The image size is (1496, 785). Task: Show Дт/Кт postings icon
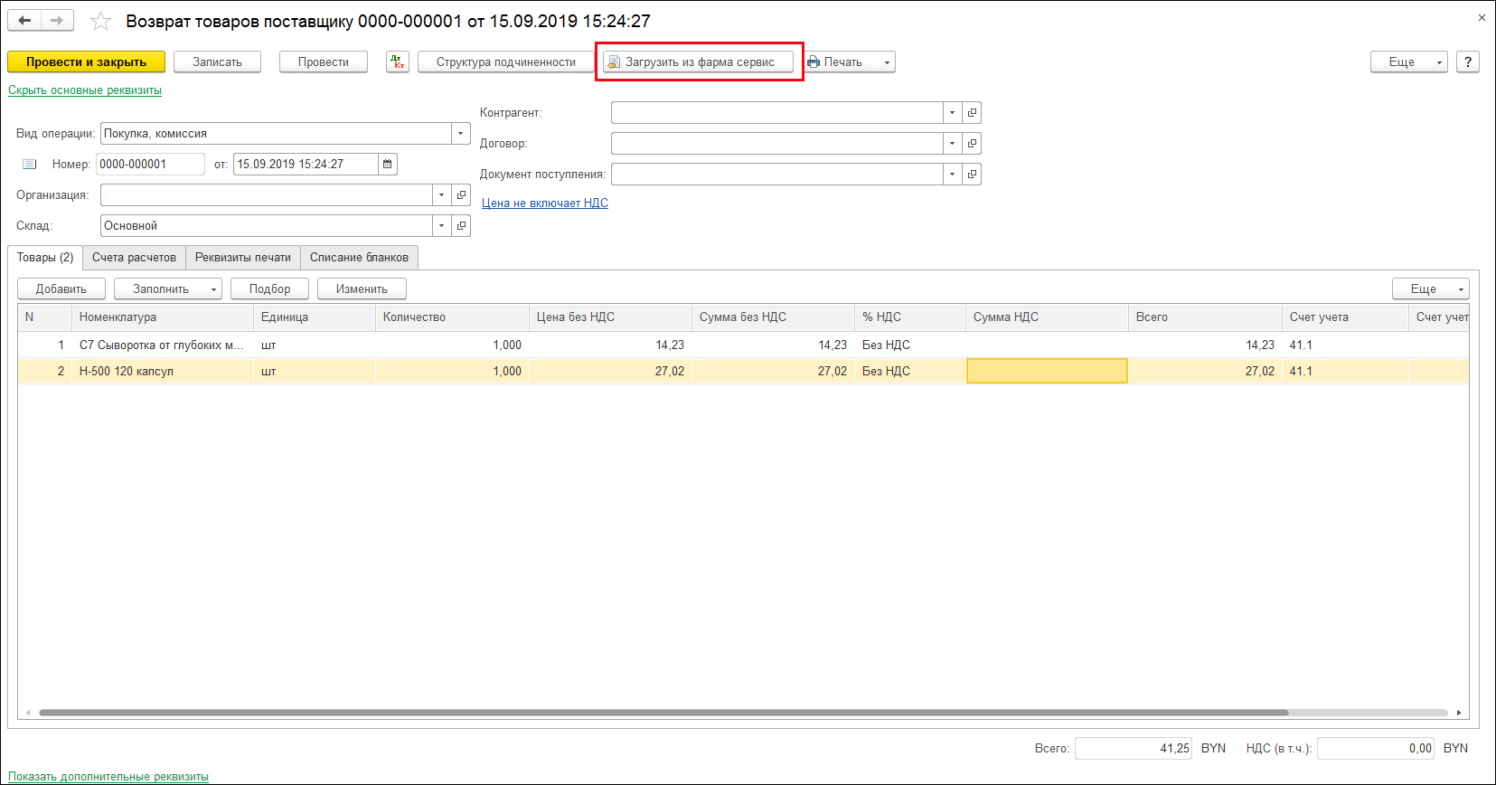397,61
